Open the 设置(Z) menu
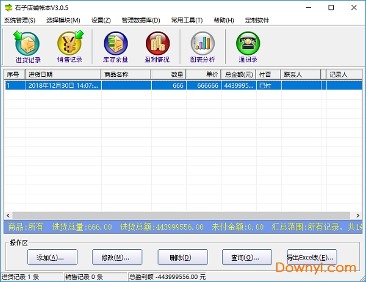The height and width of the screenshot is (282, 366). pos(101,21)
